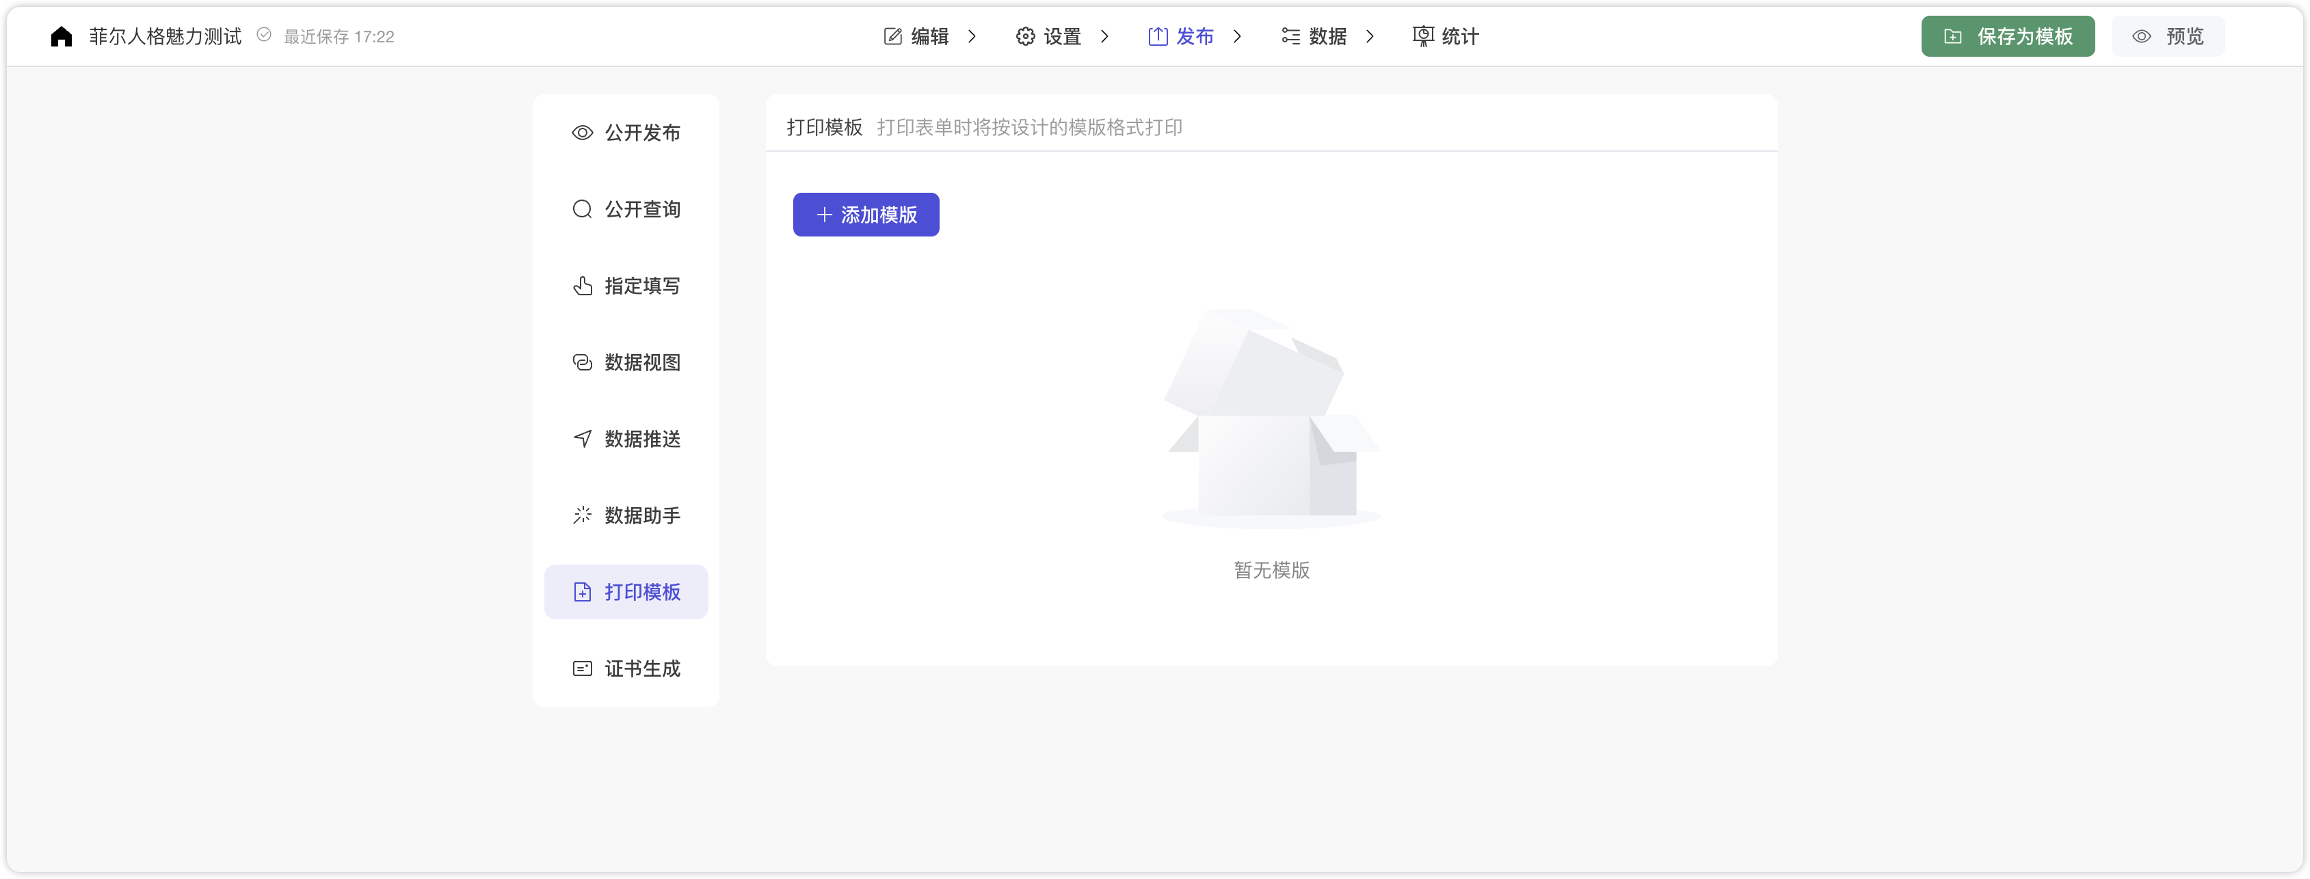The width and height of the screenshot is (2310, 879).
Task: Choose 数据推送 in the sidebar
Action: point(626,438)
